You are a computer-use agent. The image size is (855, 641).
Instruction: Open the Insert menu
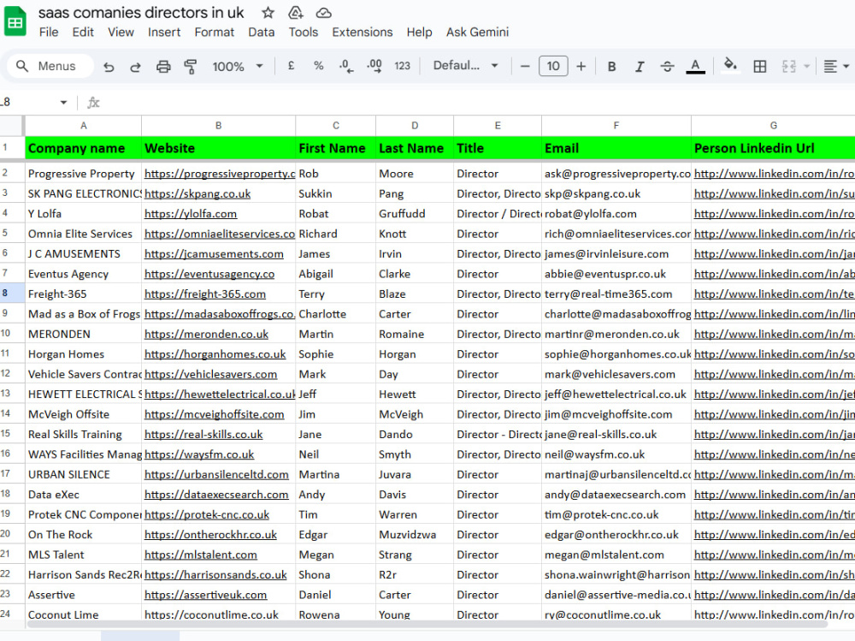point(163,33)
